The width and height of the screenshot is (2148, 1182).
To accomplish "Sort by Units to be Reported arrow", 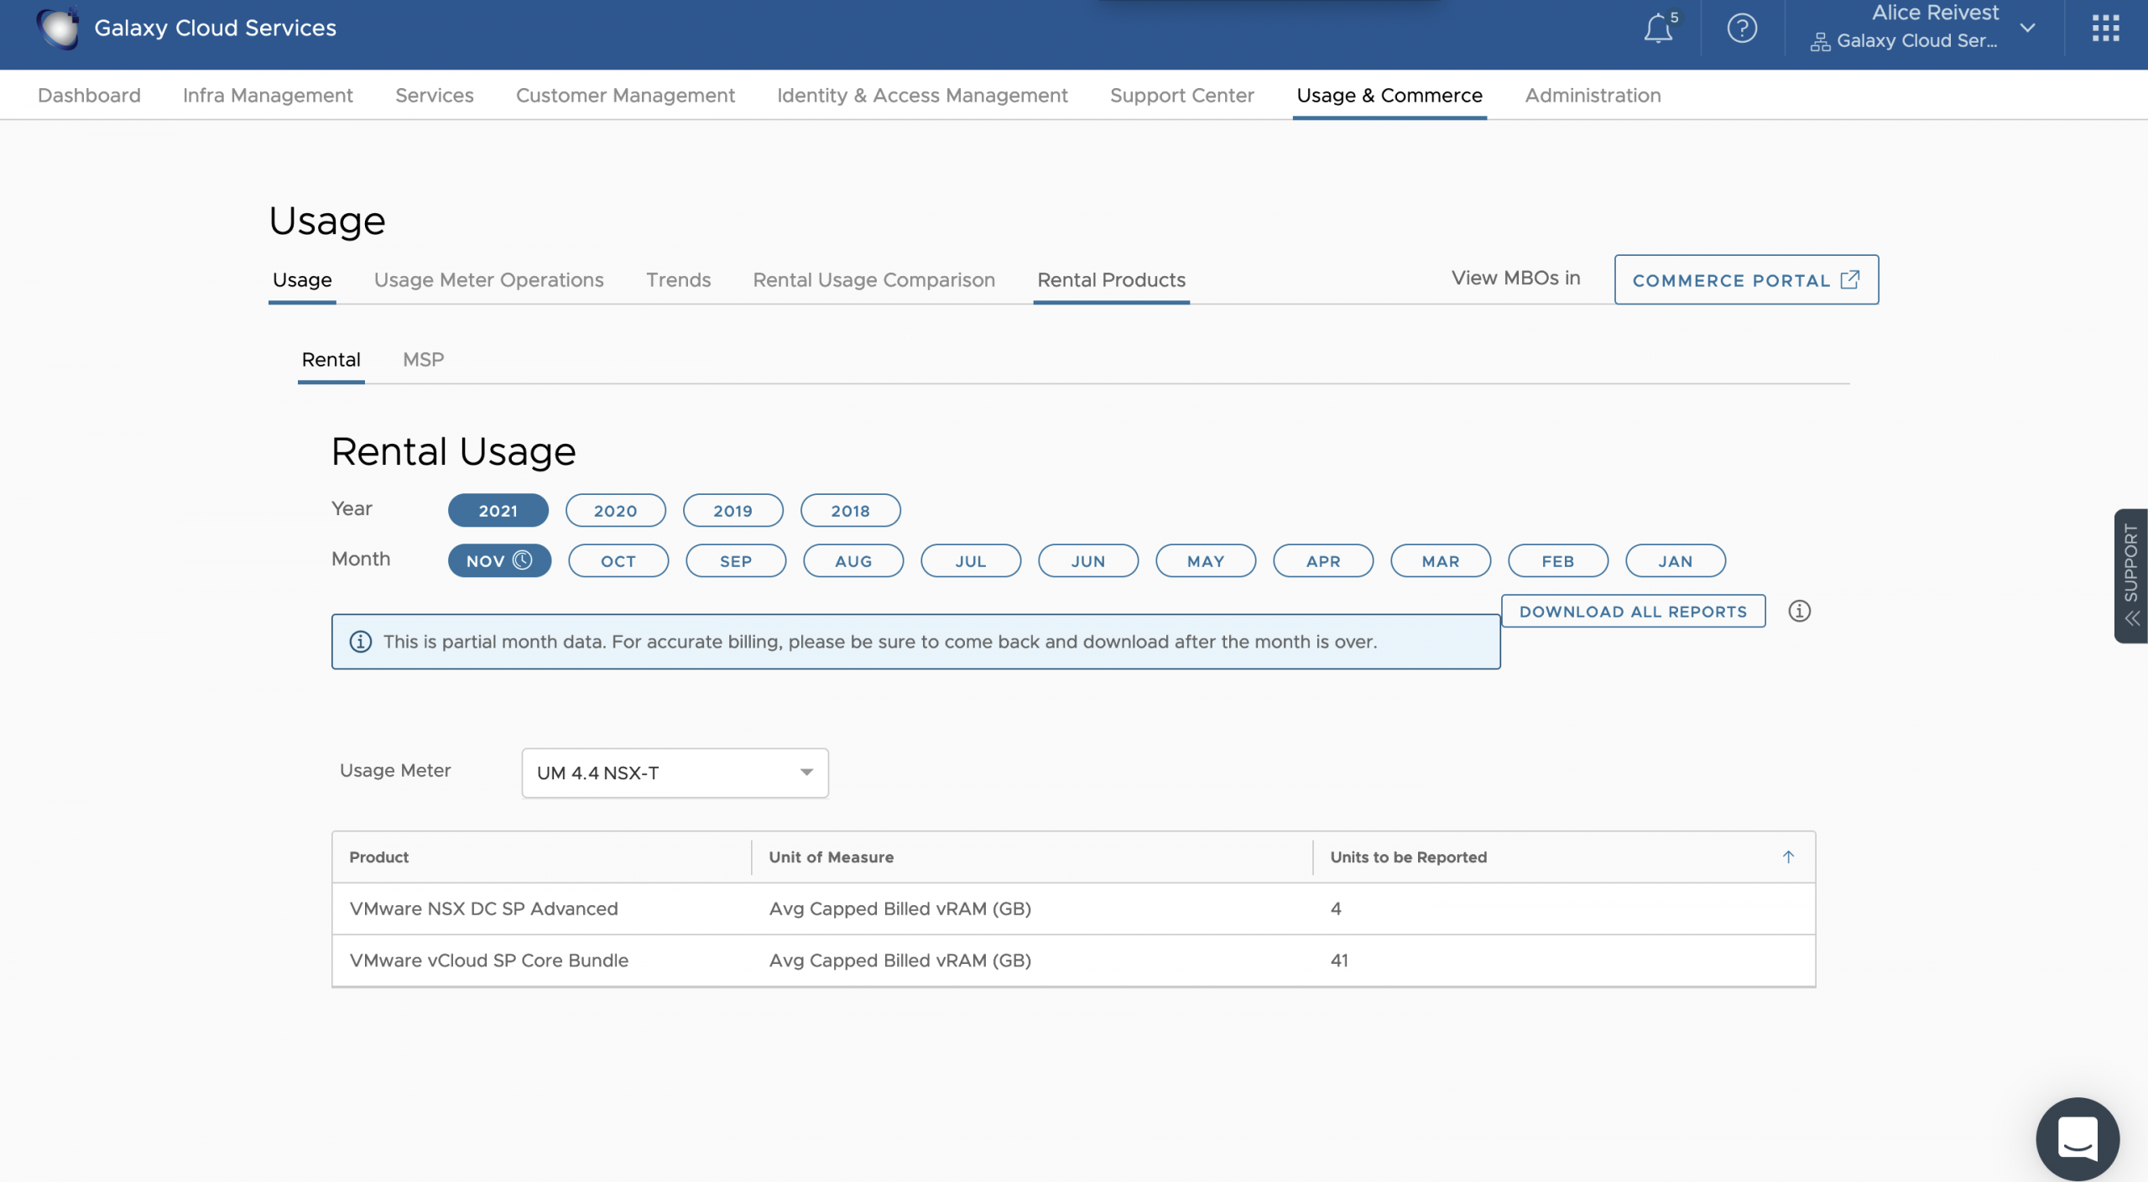I will click(1788, 857).
